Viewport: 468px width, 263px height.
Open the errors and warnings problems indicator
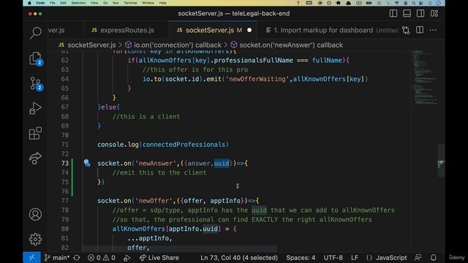102,258
